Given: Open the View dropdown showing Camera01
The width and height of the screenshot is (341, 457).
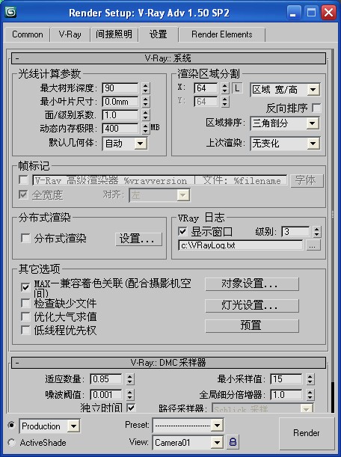Looking at the screenshot, I should [x=188, y=443].
